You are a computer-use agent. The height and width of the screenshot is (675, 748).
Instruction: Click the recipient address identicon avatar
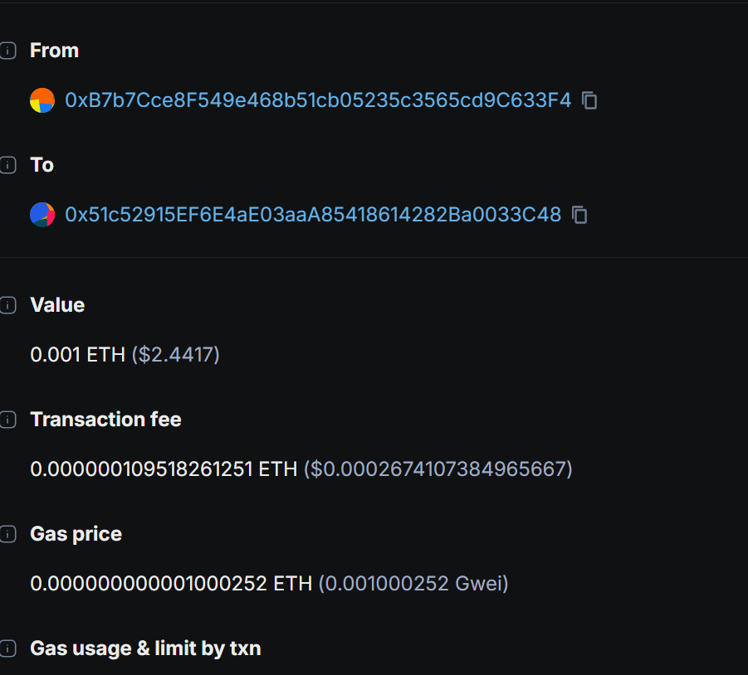pos(42,215)
